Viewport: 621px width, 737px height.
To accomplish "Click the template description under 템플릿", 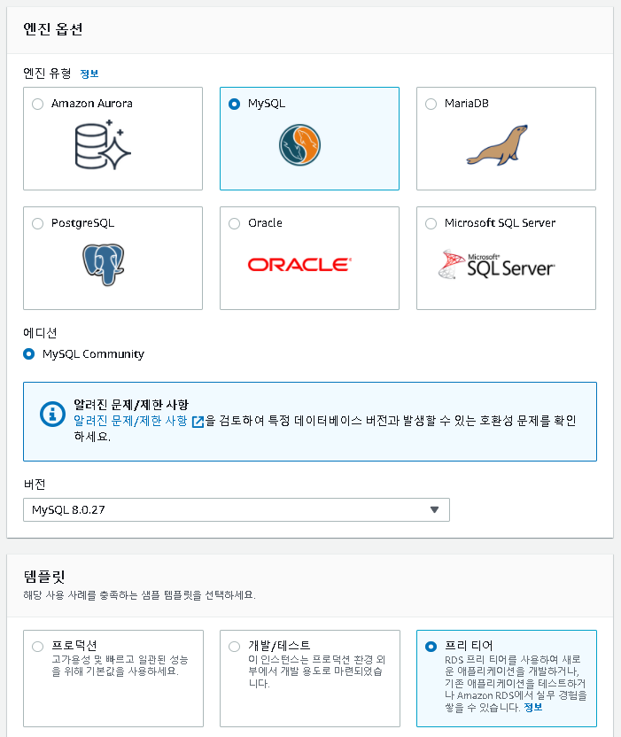I will (x=140, y=595).
